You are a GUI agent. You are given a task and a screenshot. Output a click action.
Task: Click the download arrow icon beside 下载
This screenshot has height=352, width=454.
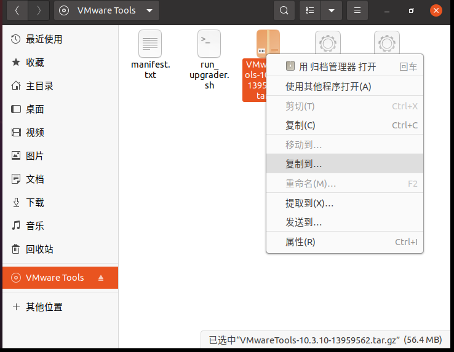[x=16, y=203]
